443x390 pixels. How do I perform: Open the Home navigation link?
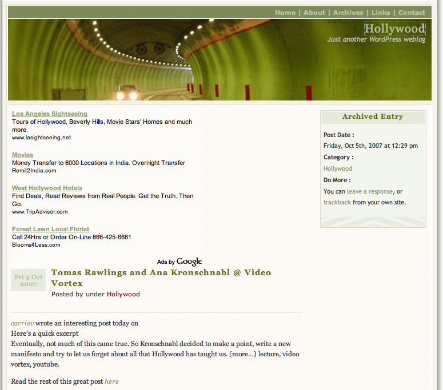[285, 13]
